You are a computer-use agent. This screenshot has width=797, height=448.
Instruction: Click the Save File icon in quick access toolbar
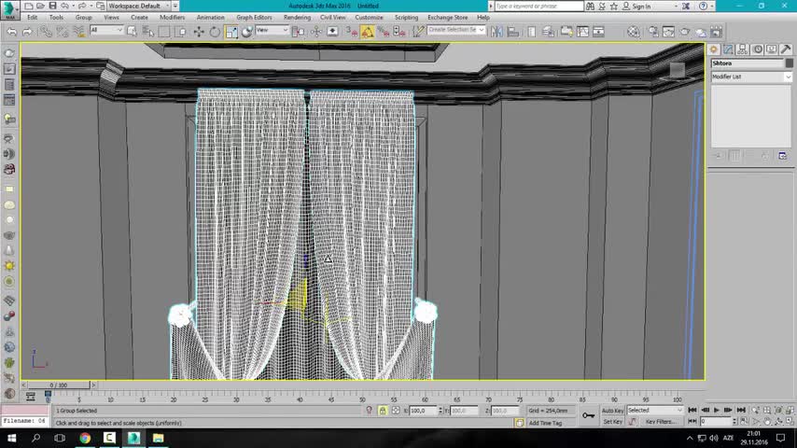pos(52,6)
